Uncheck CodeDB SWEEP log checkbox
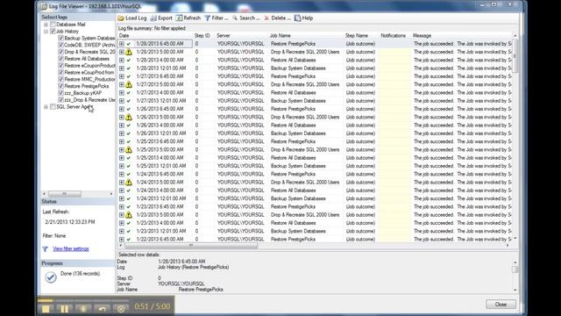The width and height of the screenshot is (561, 316). point(60,45)
